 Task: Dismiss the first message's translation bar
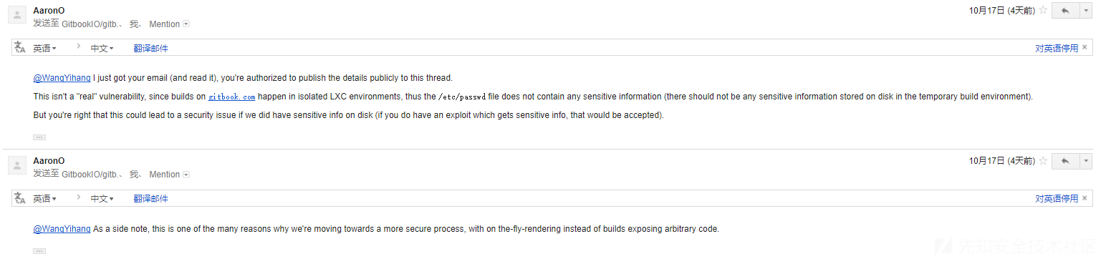[1085, 48]
